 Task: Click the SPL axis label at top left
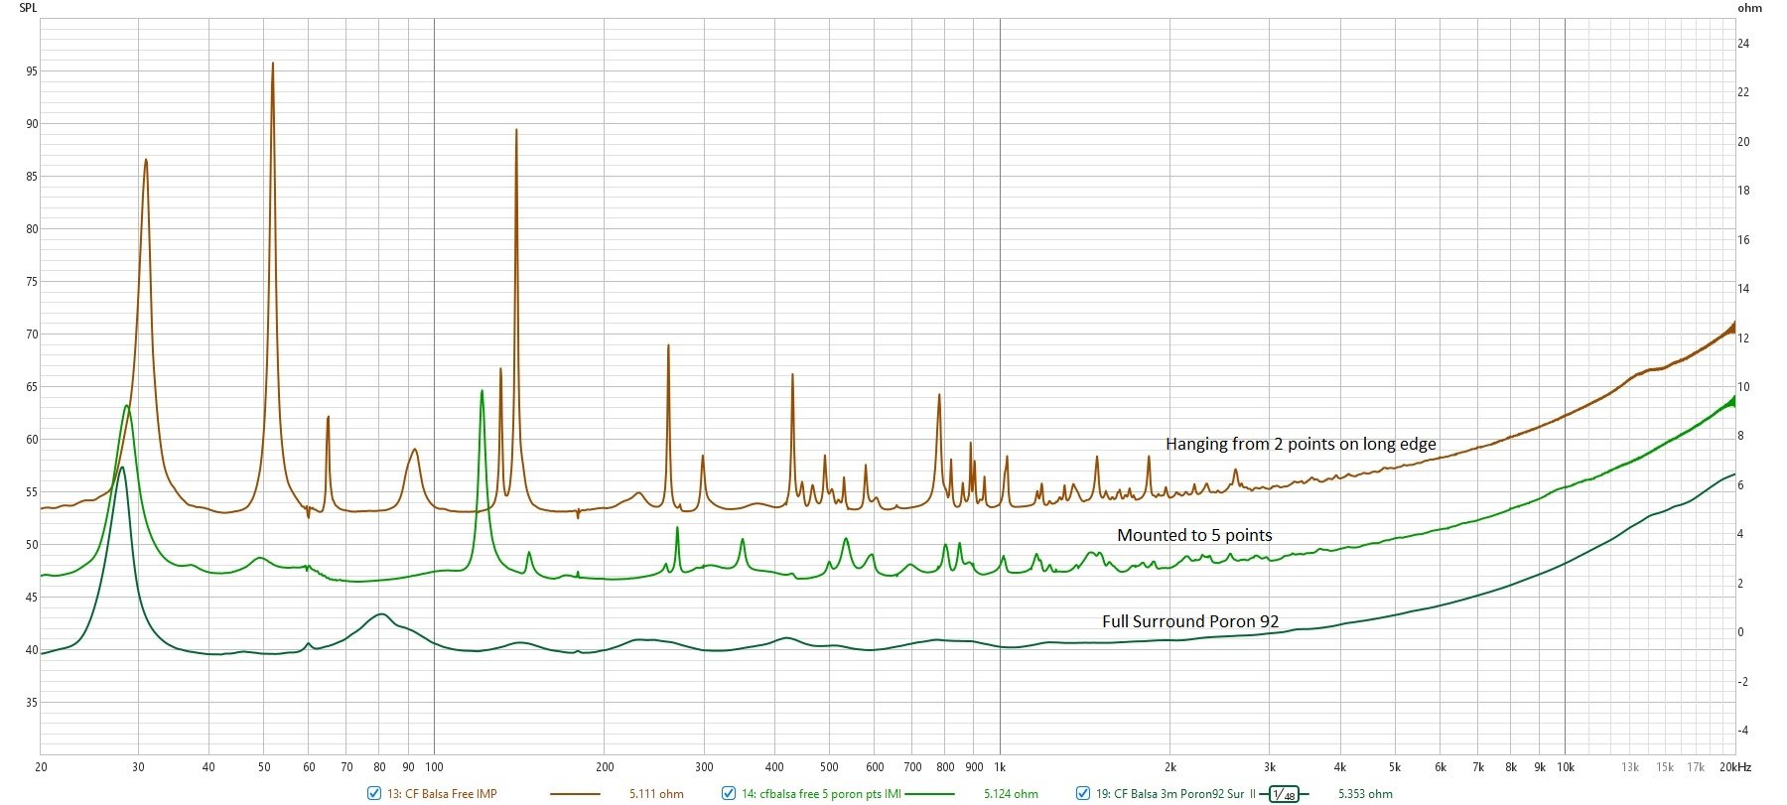coord(29,8)
